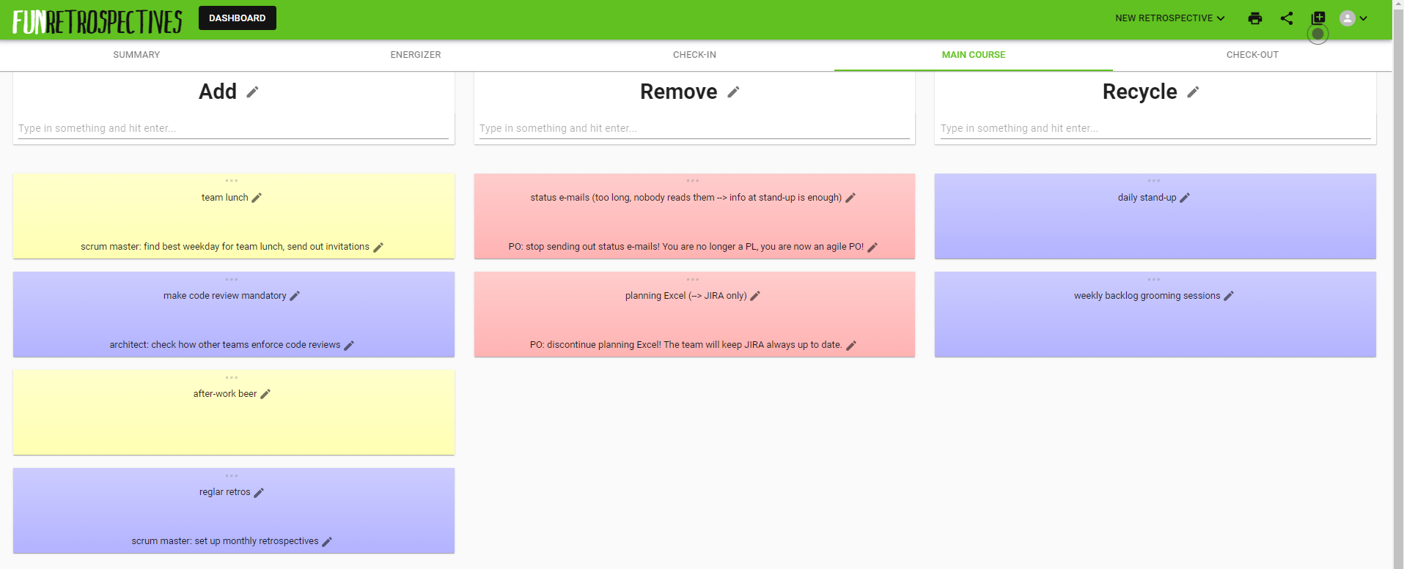Image resolution: width=1404 pixels, height=569 pixels.
Task: Click pencil beside after-work beer
Action: [x=265, y=394]
